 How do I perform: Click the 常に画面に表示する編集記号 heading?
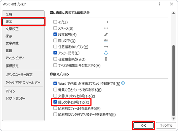tap(70, 13)
